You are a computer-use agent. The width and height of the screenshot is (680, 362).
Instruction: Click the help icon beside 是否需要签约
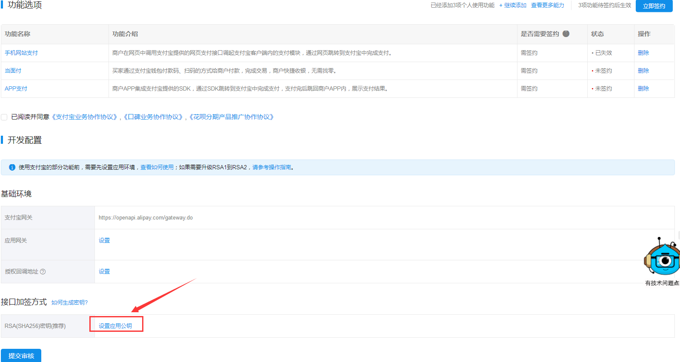[566, 34]
